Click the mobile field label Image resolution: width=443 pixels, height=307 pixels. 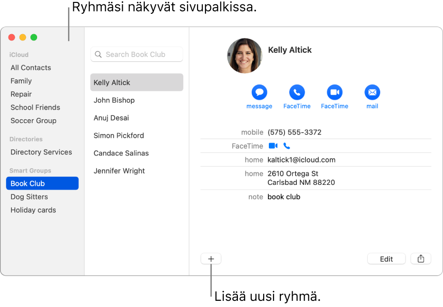252,132
